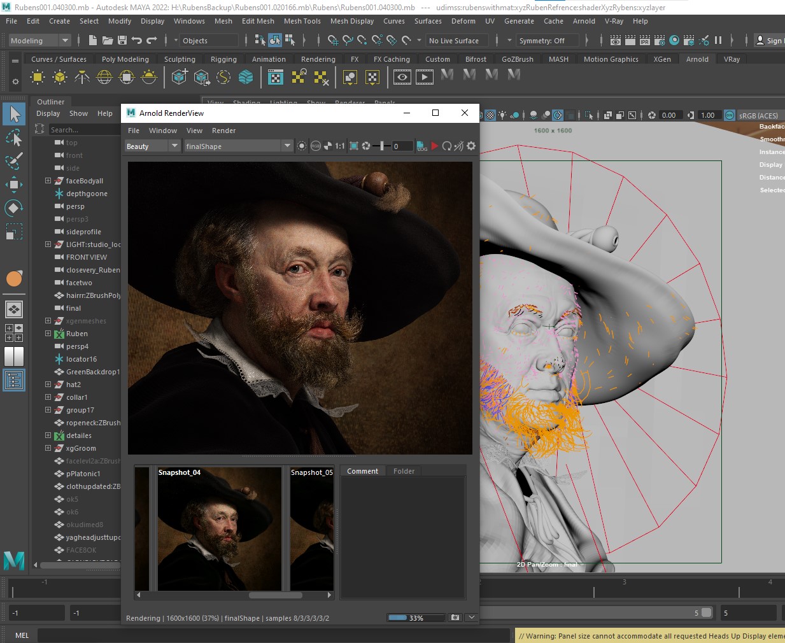Toggle the 1:1 zoom button
Viewport: 785px width, 643px height.
(339, 146)
